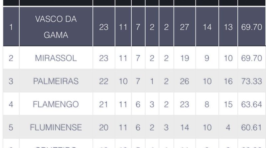Screen dimensions: 266x148
Task: Click the VASCO DA GAMA team name
Action: pos(56,27)
